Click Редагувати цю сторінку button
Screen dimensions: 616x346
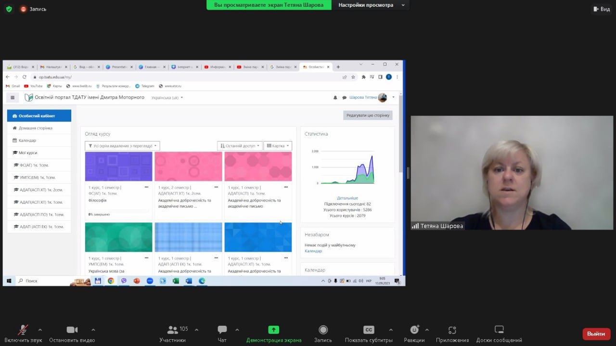click(368, 115)
